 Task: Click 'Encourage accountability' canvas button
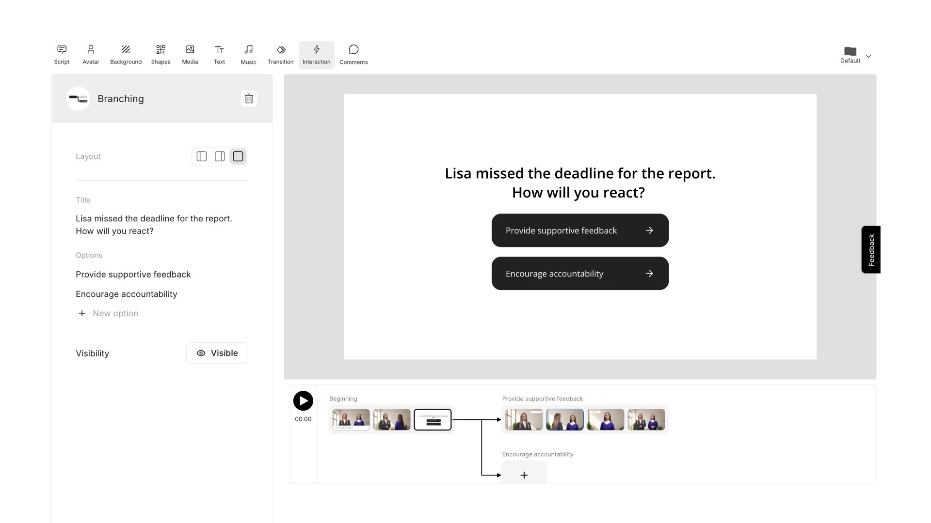click(x=580, y=274)
